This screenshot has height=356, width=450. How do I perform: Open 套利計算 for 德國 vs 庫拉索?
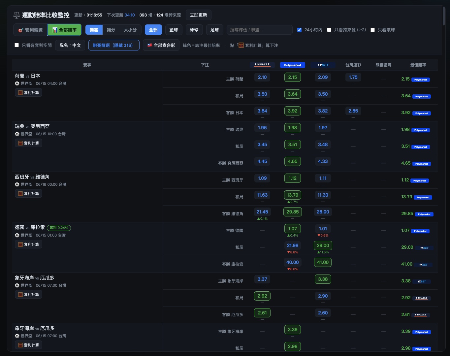point(28,244)
